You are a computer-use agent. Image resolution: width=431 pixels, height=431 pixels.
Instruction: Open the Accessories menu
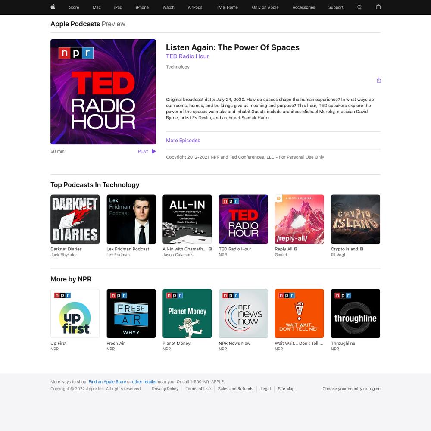[304, 7]
